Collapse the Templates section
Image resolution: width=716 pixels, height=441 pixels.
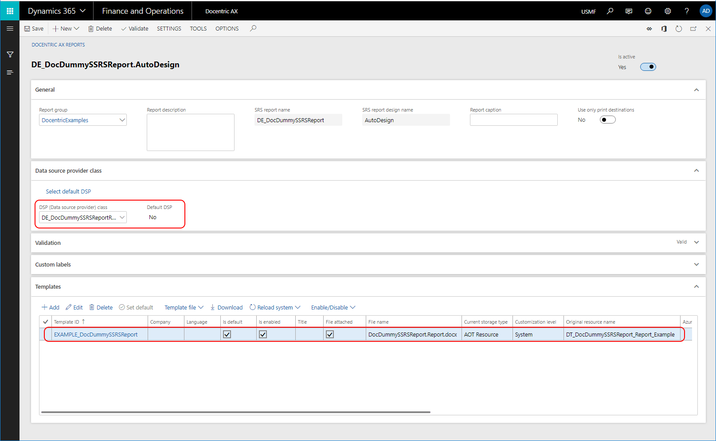tap(696, 286)
